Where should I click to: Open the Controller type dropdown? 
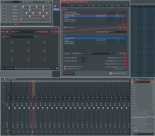click(x=95, y=53)
